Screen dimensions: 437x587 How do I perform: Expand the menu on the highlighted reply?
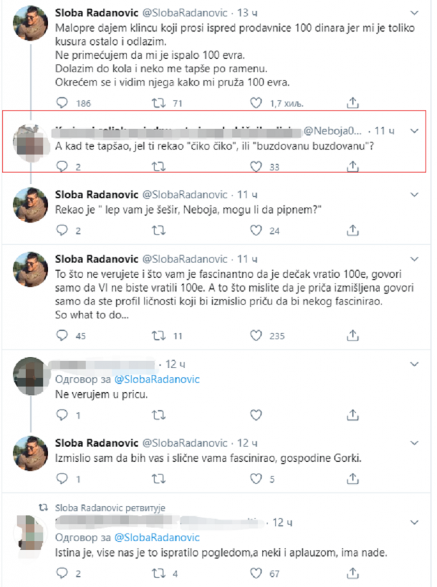pos(414,131)
